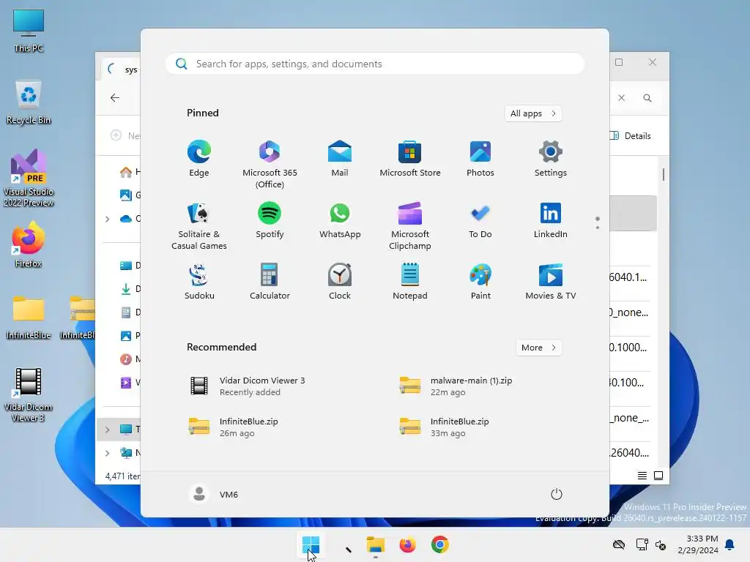Click the All apps button

click(x=533, y=113)
